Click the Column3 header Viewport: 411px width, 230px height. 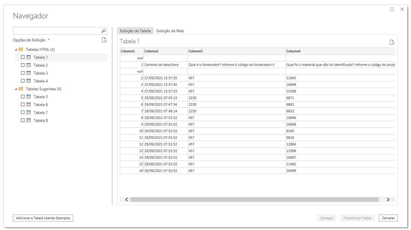237,51
